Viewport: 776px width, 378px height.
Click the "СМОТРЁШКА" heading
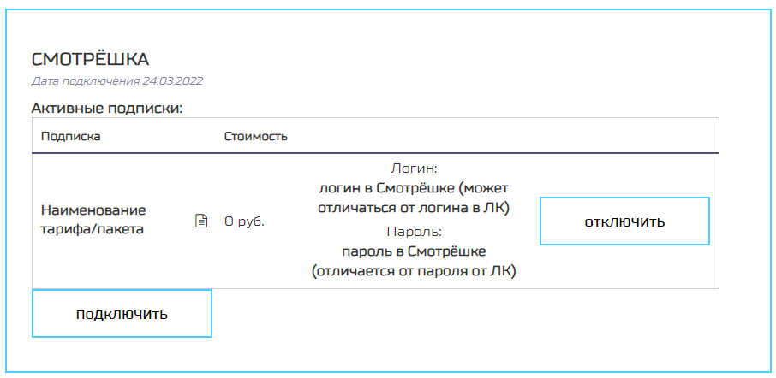pos(90,59)
